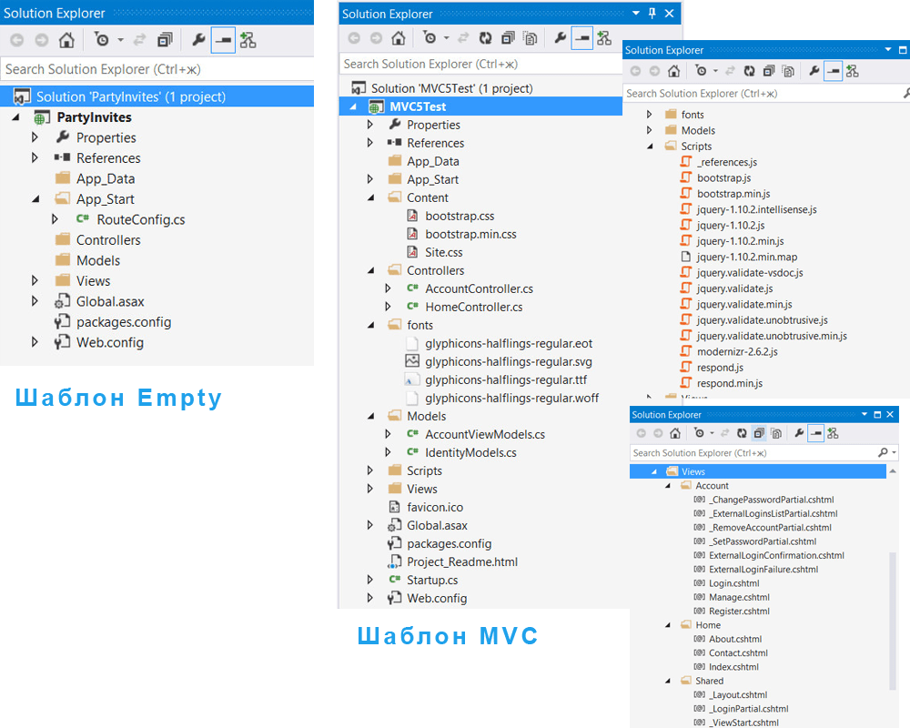The width and height of the screenshot is (910, 728).
Task: Select respond.min.js file
Action: pyautogui.click(x=730, y=383)
